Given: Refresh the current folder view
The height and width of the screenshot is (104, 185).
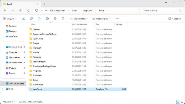Looking at the screenshot, I should [28, 11].
